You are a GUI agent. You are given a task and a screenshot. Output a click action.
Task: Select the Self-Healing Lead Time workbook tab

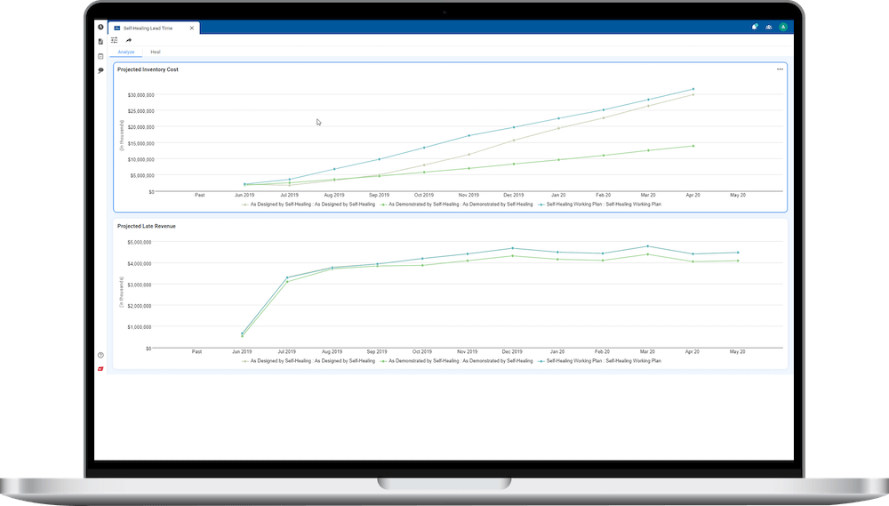[148, 28]
